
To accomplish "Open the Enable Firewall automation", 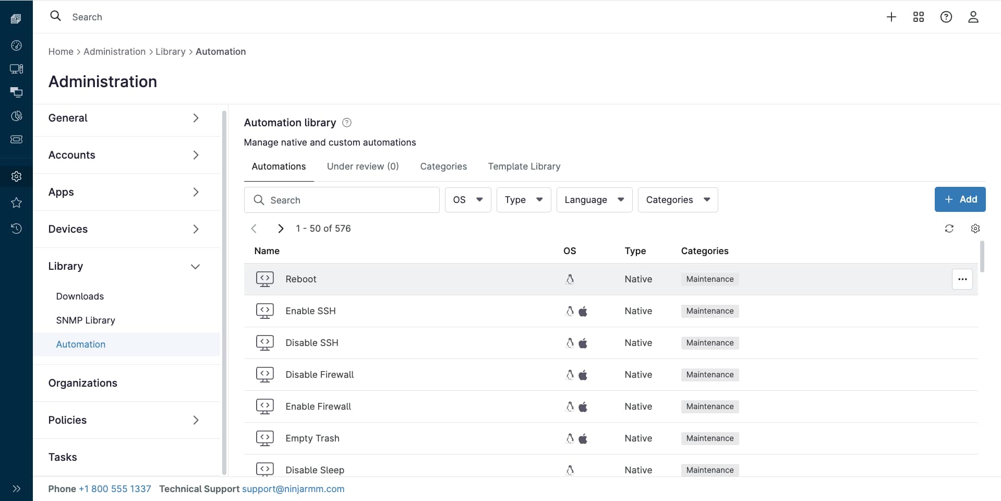I will tap(318, 407).
